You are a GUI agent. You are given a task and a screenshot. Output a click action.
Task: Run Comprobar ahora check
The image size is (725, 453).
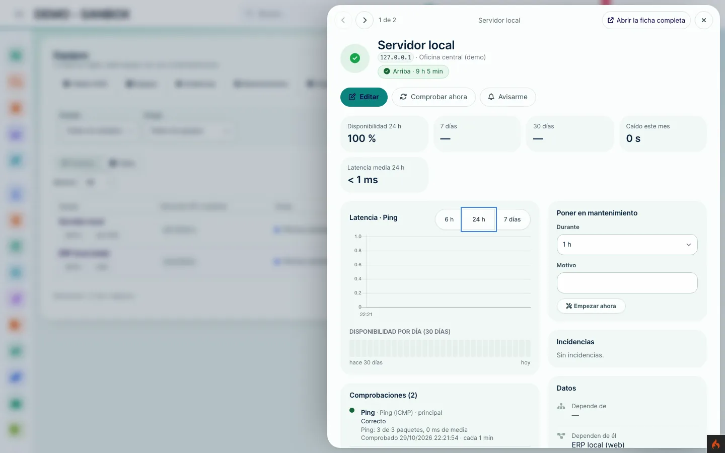tap(433, 97)
